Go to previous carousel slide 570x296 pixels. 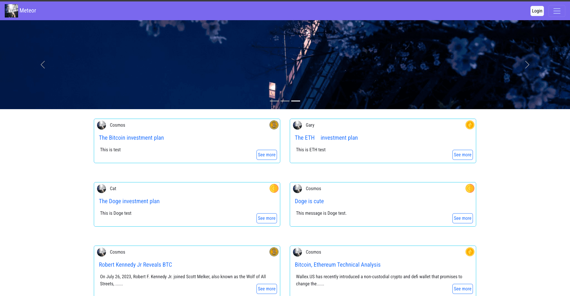coord(43,65)
